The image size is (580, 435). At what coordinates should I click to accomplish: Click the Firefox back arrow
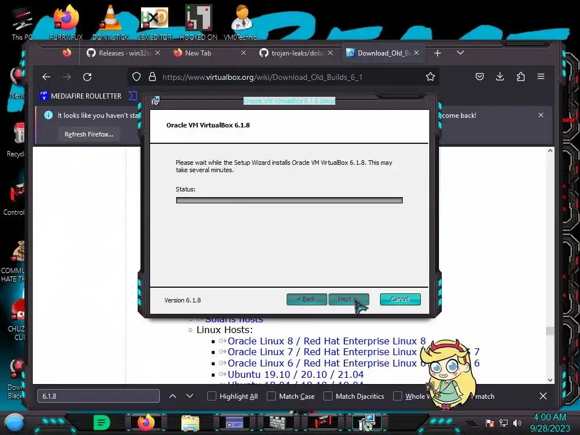[x=46, y=77]
